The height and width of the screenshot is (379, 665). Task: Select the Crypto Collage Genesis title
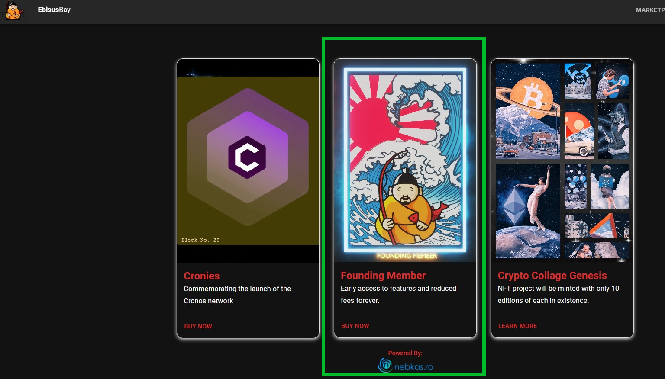[x=552, y=276]
